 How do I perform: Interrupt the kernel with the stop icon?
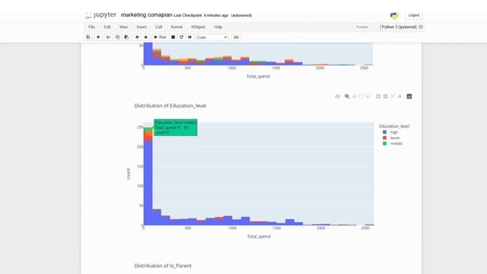(x=173, y=37)
